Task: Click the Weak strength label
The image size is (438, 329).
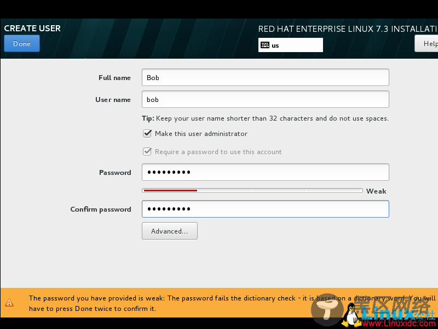Action: click(x=376, y=191)
